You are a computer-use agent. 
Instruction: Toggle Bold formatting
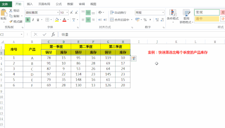(28, 20)
